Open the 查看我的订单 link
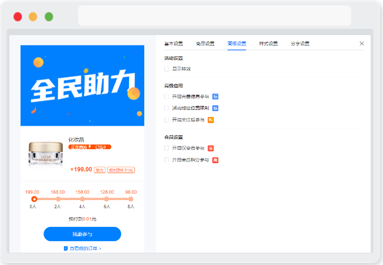 (x=85, y=249)
